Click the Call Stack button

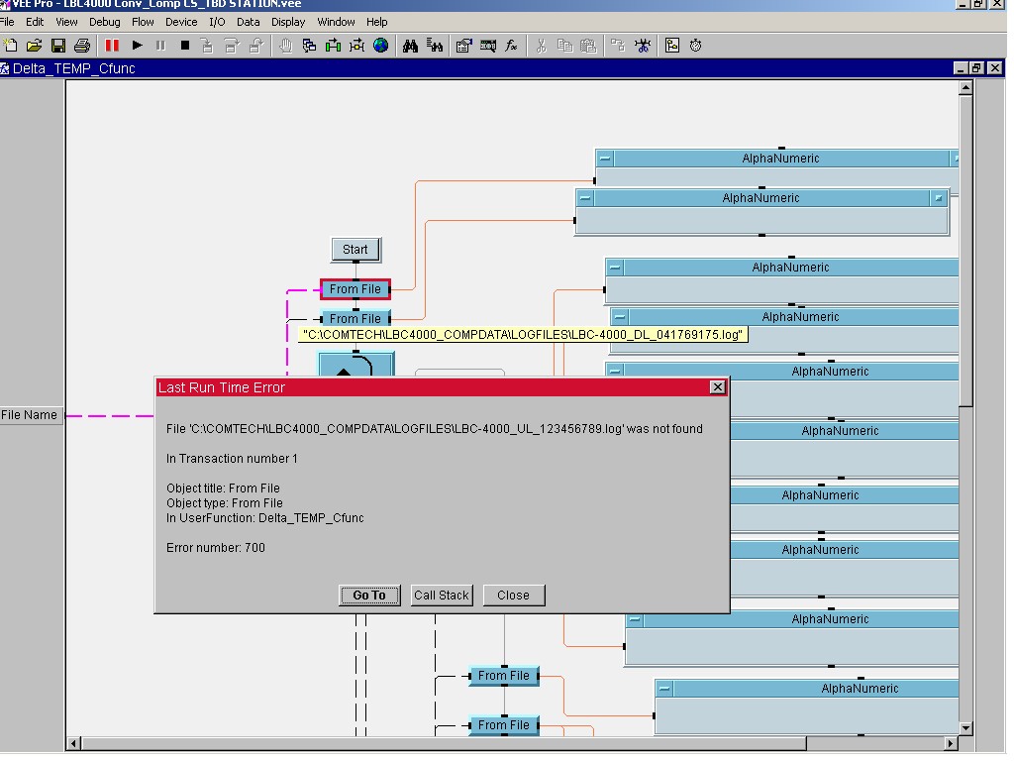441,596
